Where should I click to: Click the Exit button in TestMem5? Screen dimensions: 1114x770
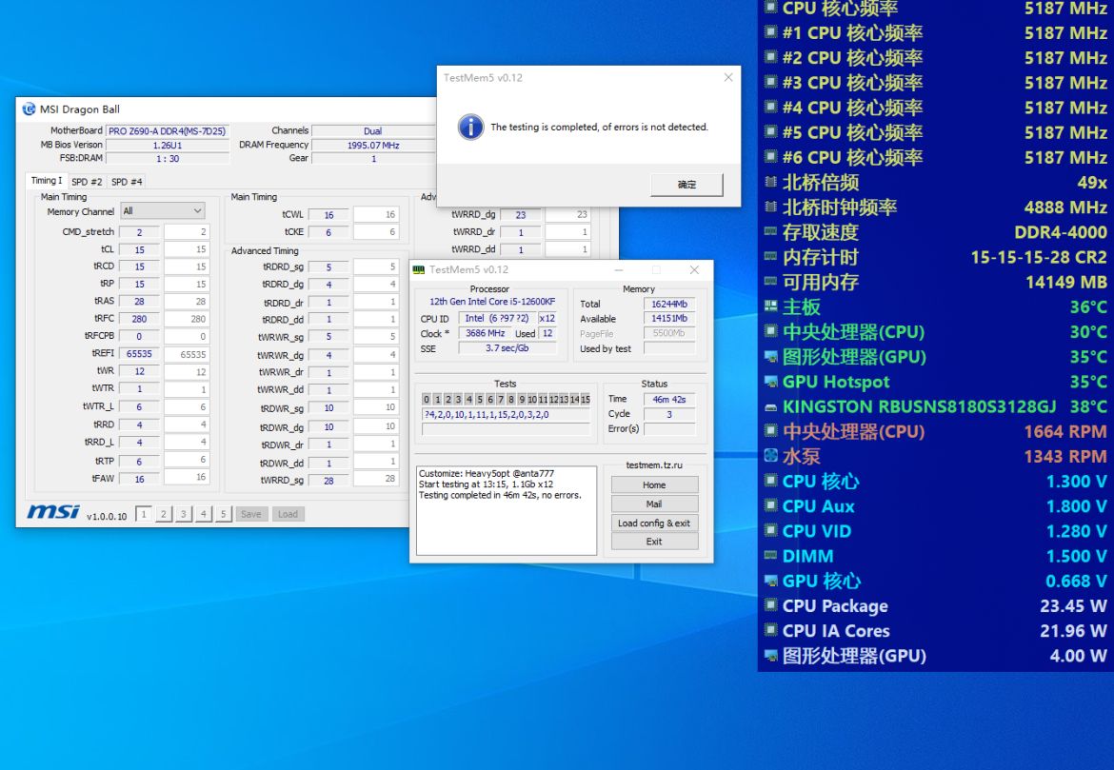click(x=654, y=542)
